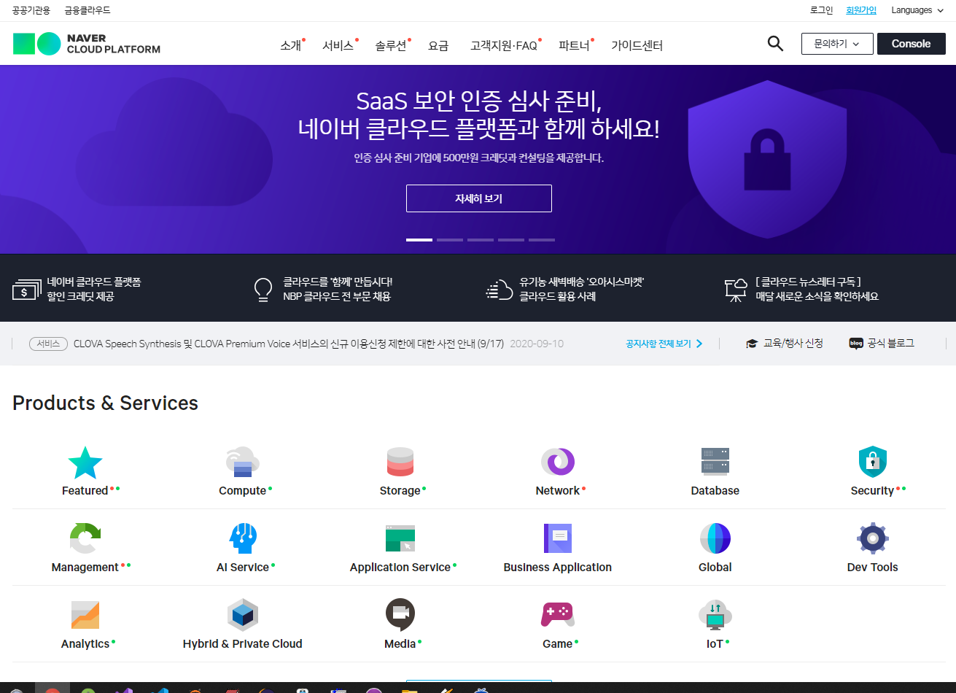Open the CLOVA Speech Synthesis notice

[x=289, y=344]
